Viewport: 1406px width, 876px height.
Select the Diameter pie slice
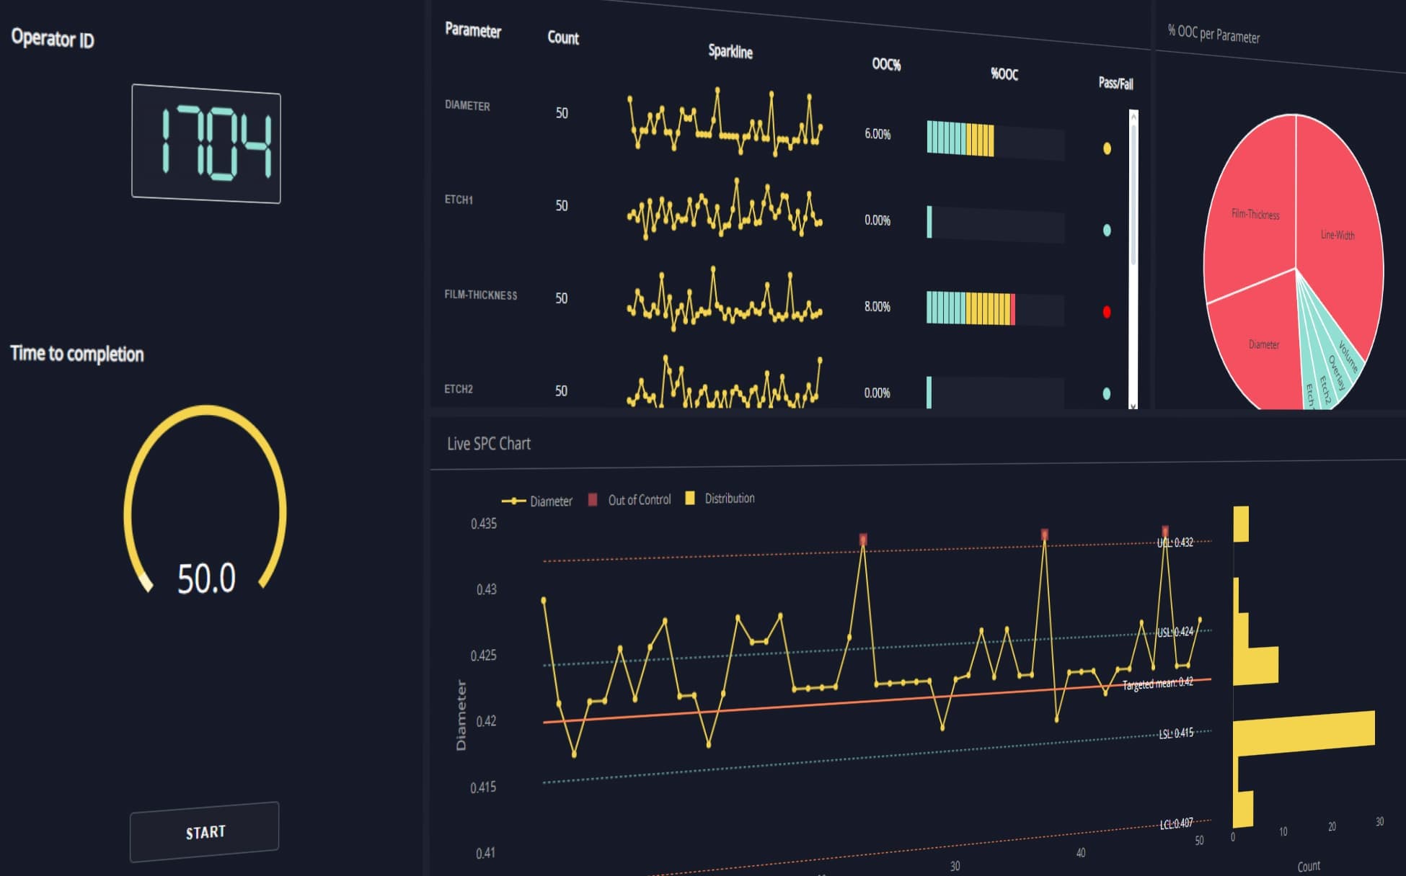click(1263, 344)
